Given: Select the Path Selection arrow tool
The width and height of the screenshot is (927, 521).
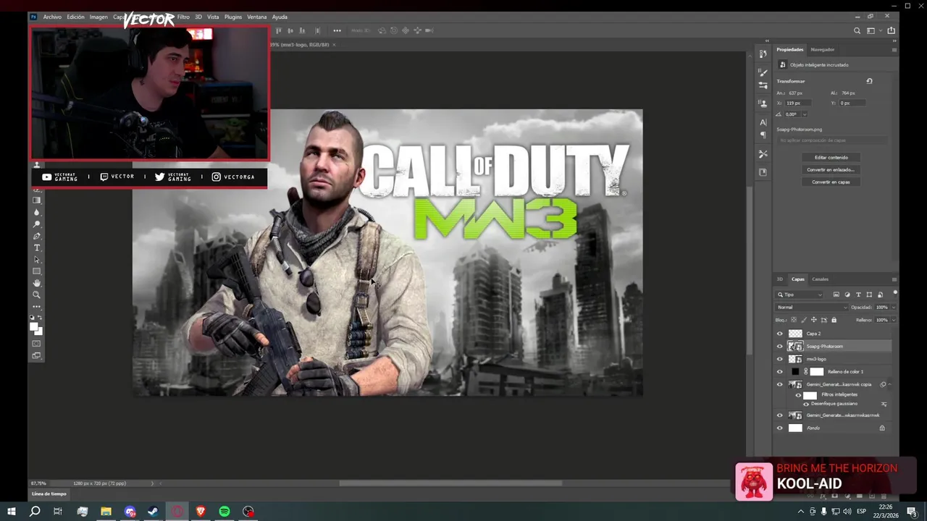Looking at the screenshot, I should [37, 260].
